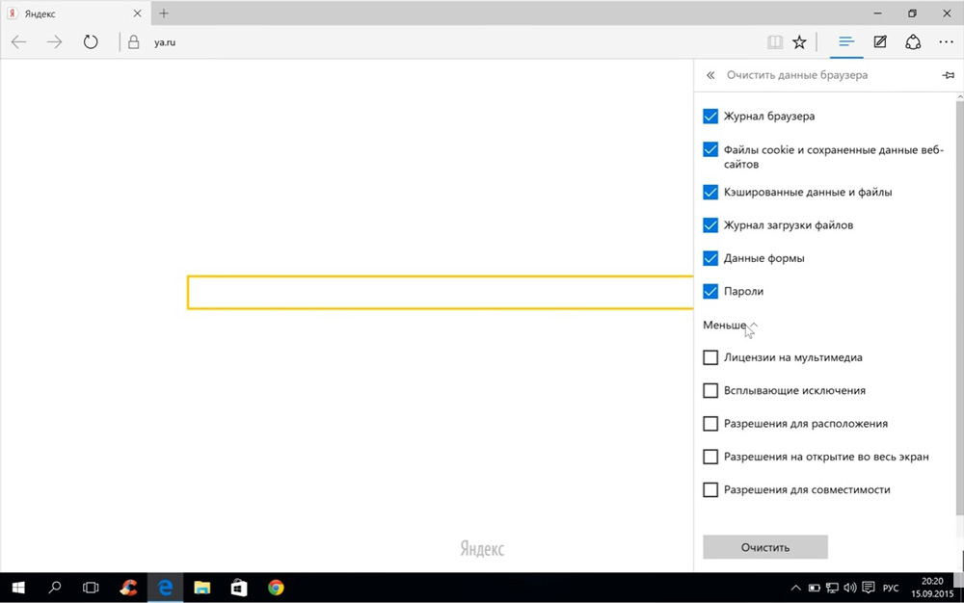Pin the settings pane with pin icon
This screenshot has width=964, height=603.
coord(948,75)
